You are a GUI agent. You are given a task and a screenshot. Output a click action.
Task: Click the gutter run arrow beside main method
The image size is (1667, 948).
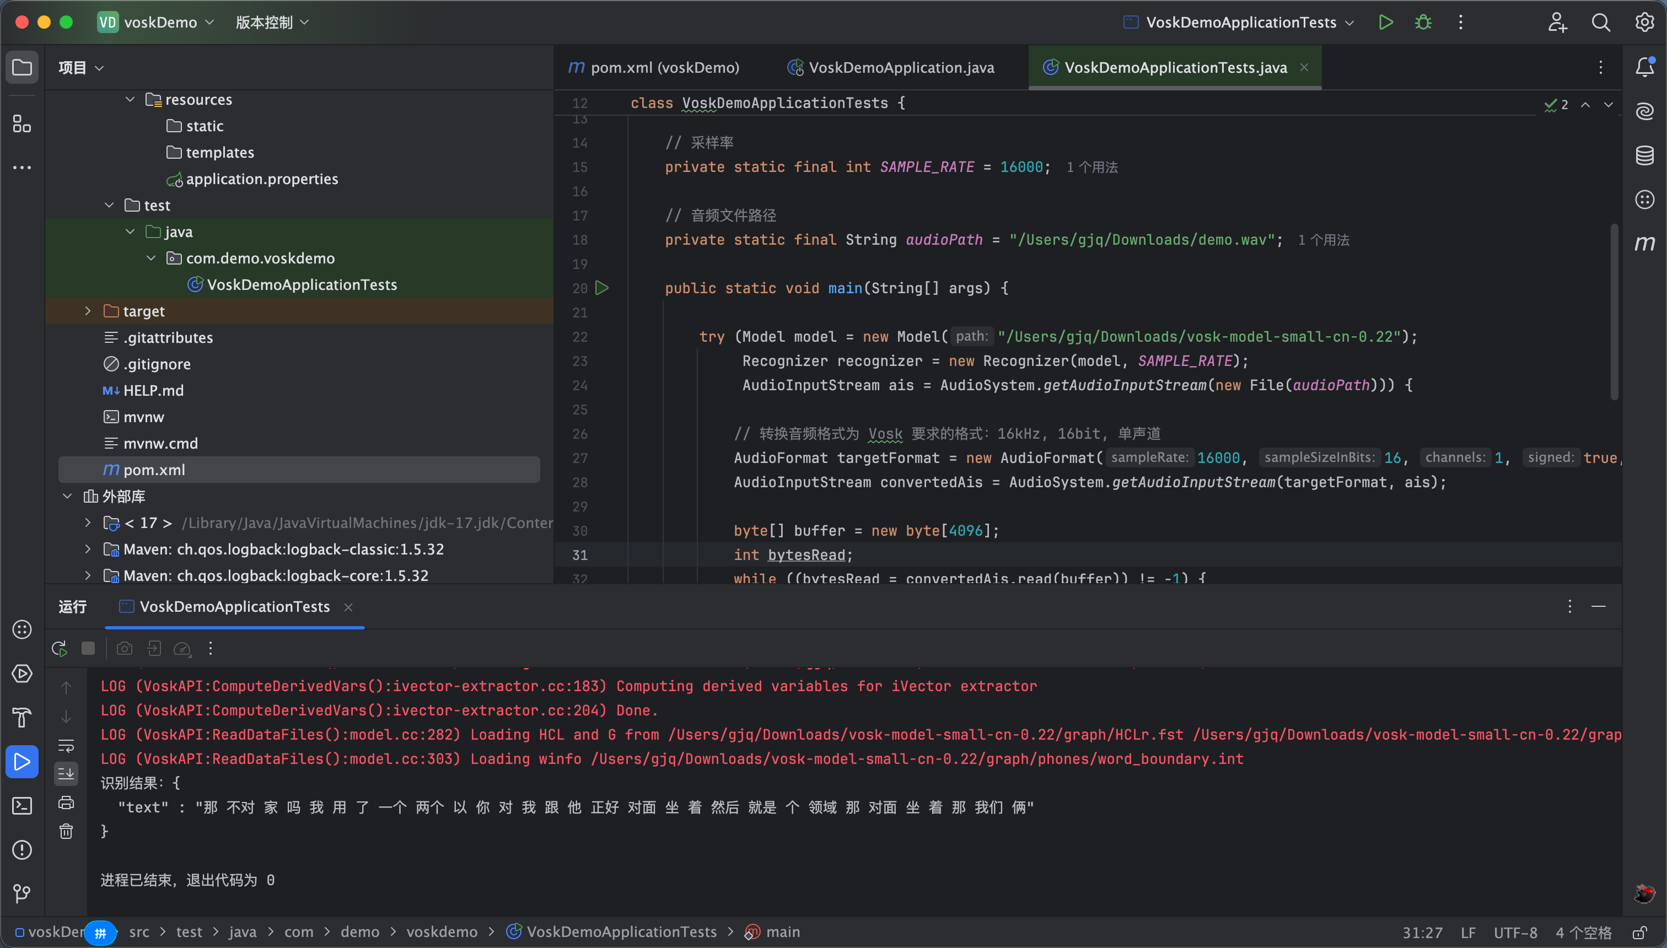(x=601, y=288)
